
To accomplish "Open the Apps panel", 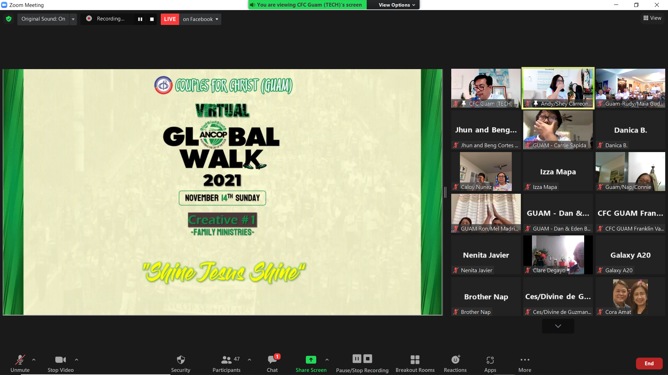I will click(x=490, y=364).
